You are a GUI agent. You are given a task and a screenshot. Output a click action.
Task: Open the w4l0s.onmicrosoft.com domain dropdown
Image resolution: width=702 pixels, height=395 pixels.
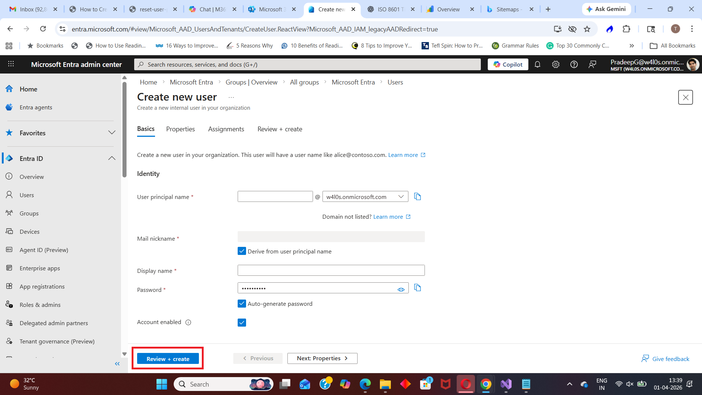click(x=365, y=197)
